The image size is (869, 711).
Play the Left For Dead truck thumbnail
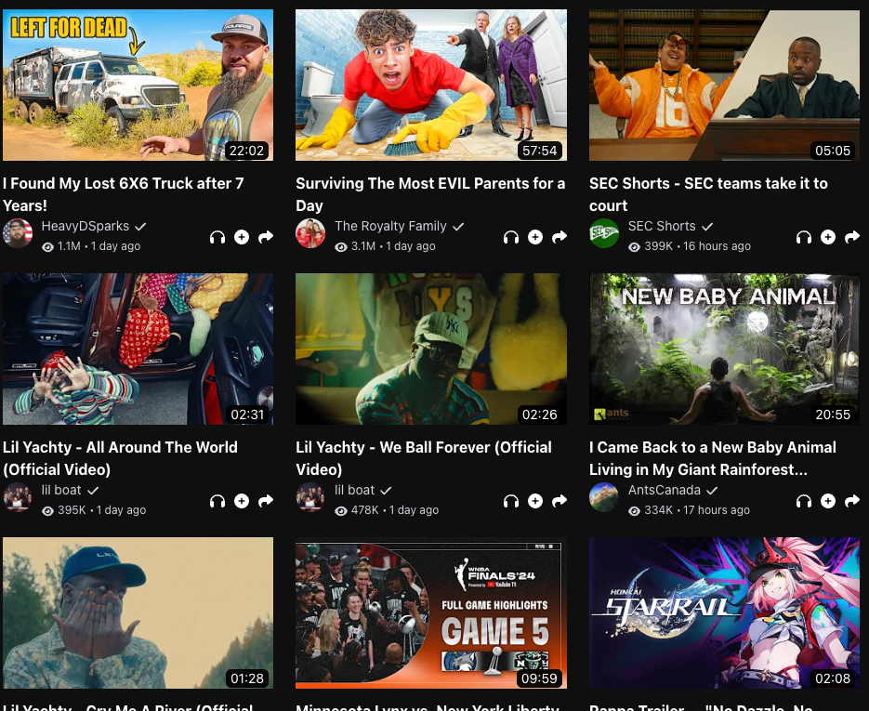click(x=138, y=86)
